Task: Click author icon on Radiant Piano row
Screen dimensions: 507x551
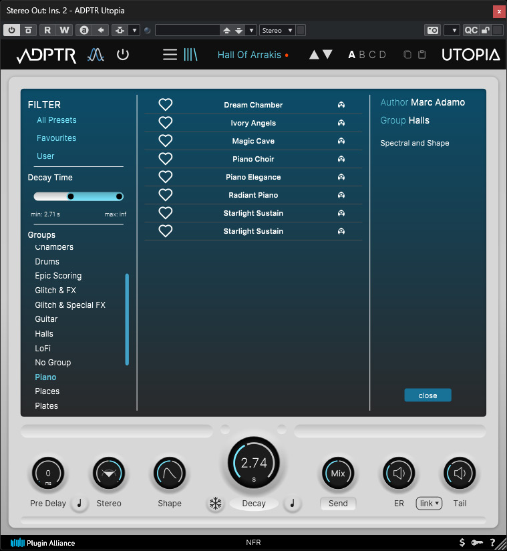Action: click(x=341, y=195)
